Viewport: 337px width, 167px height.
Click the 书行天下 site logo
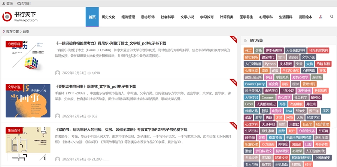(x=20, y=17)
